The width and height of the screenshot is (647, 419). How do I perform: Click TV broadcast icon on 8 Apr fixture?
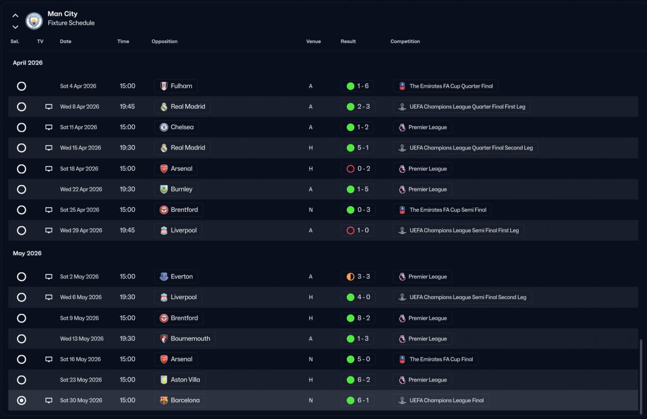click(49, 107)
